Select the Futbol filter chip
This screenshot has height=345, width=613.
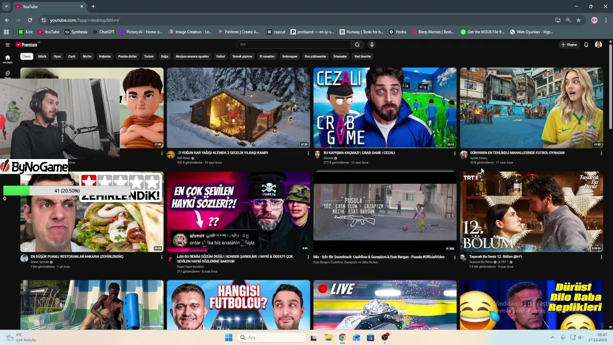tap(220, 56)
